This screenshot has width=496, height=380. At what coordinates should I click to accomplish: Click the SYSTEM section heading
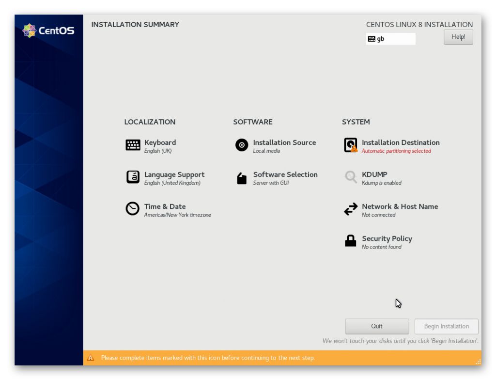356,122
